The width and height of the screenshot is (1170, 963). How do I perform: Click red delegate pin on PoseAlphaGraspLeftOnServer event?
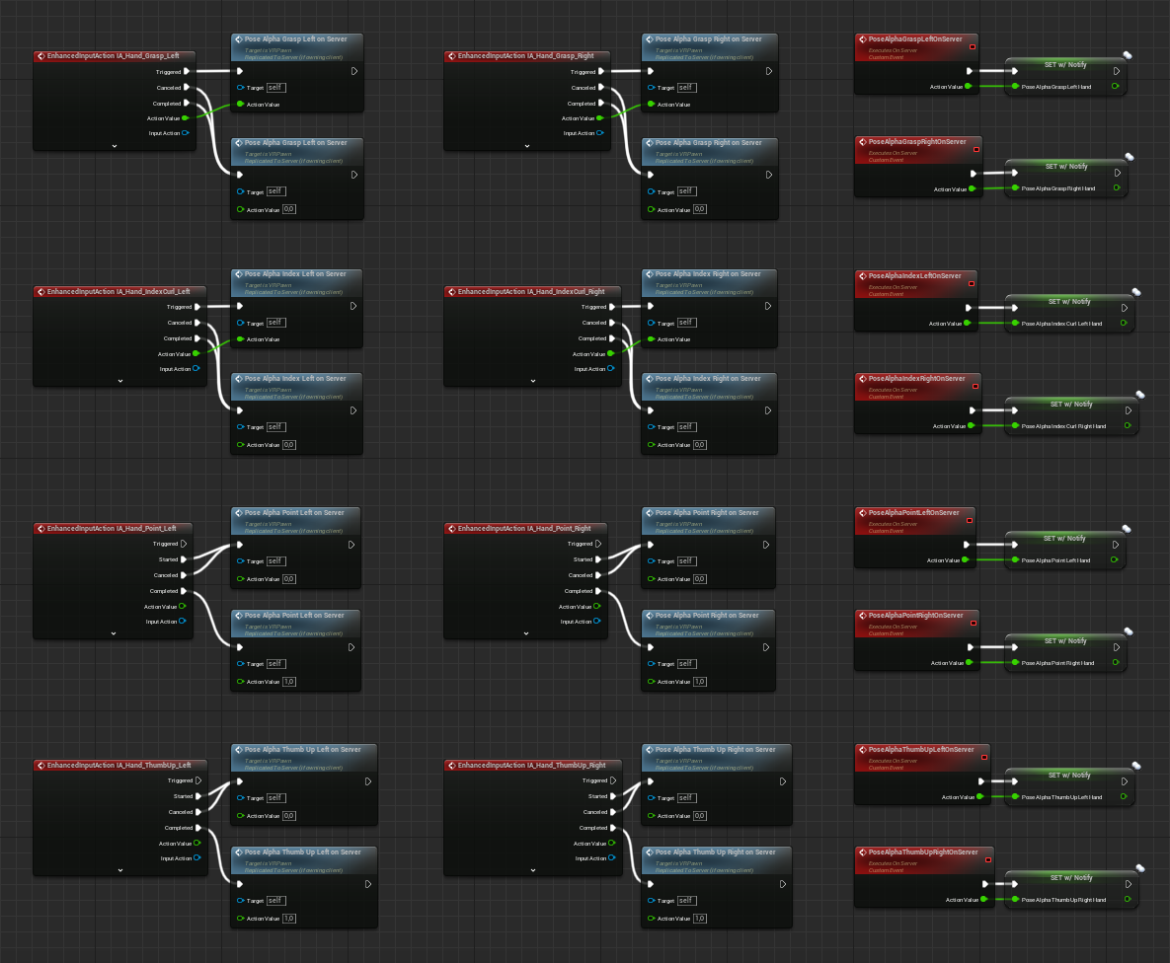pyautogui.click(x=973, y=47)
